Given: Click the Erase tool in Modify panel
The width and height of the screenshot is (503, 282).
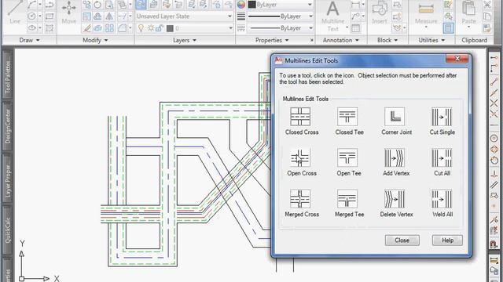Looking at the screenshot, I should click(x=87, y=28).
